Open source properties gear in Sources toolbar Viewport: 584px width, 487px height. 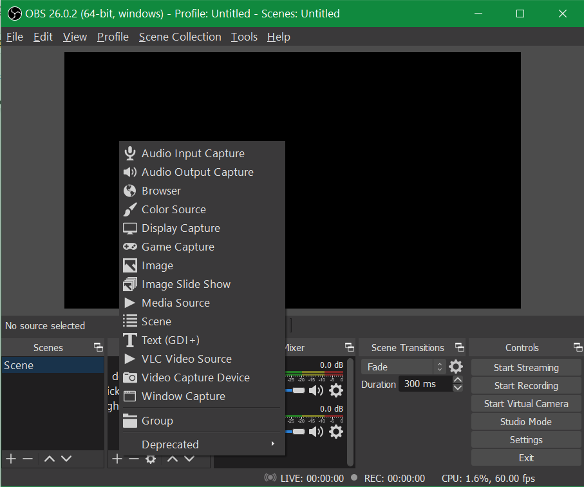pos(151,459)
